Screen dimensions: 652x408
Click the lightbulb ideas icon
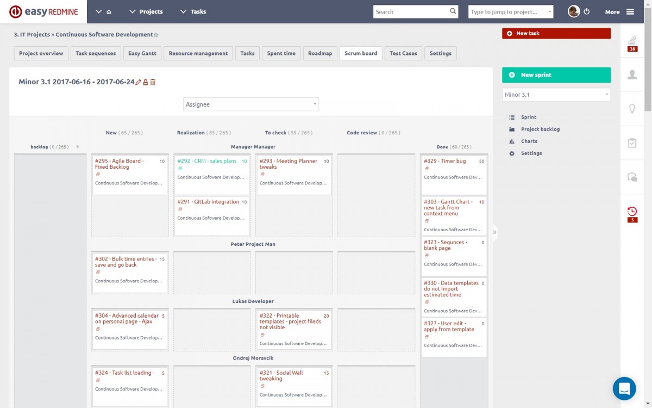pos(632,109)
